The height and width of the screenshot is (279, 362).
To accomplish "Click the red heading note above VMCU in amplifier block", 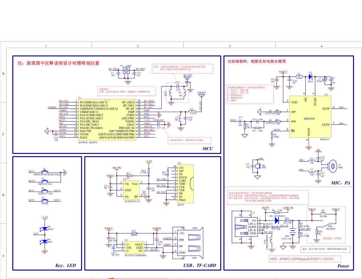I will click(x=257, y=61).
